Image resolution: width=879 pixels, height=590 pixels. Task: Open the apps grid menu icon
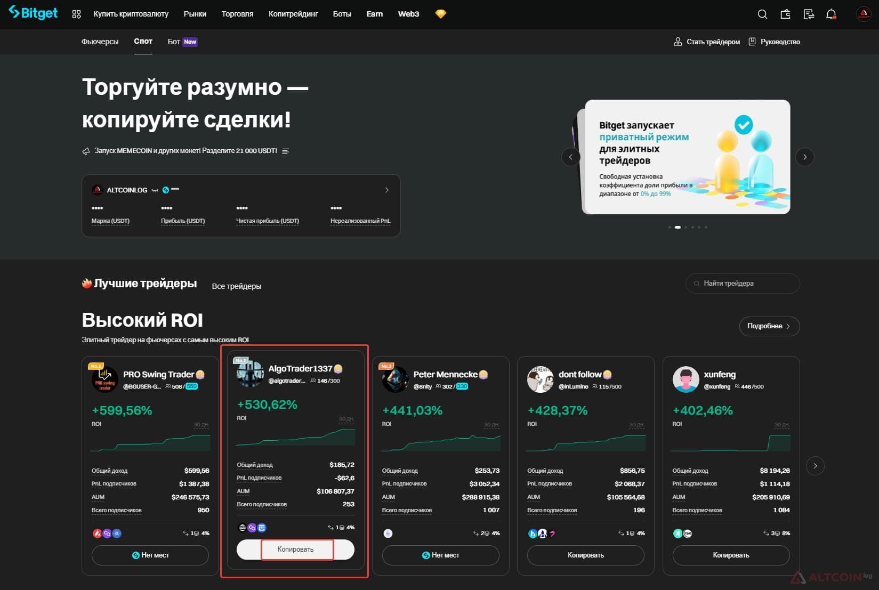pos(77,14)
